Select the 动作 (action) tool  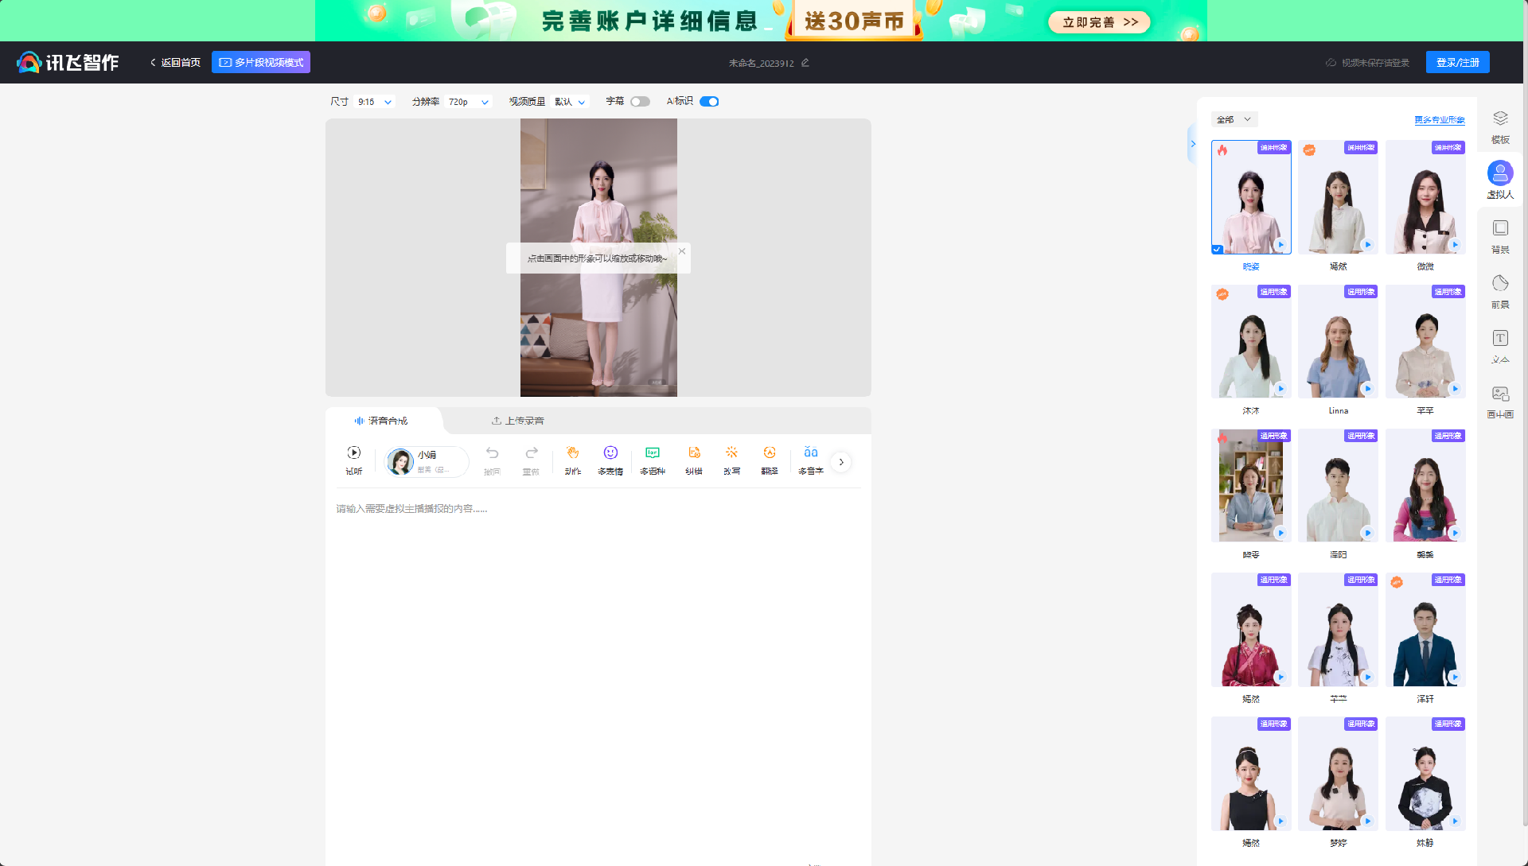pos(572,461)
